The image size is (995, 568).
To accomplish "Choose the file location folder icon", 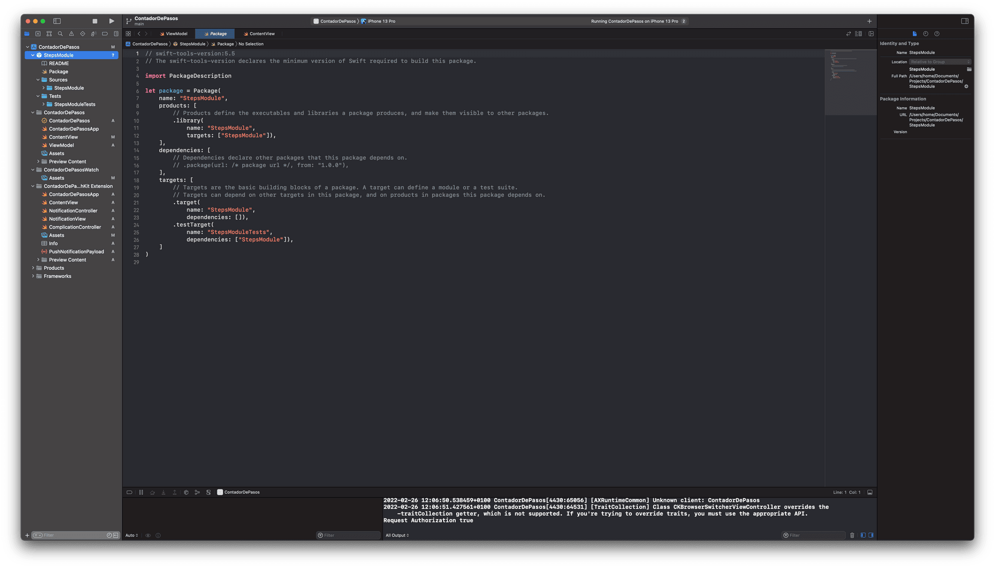I will 969,70.
